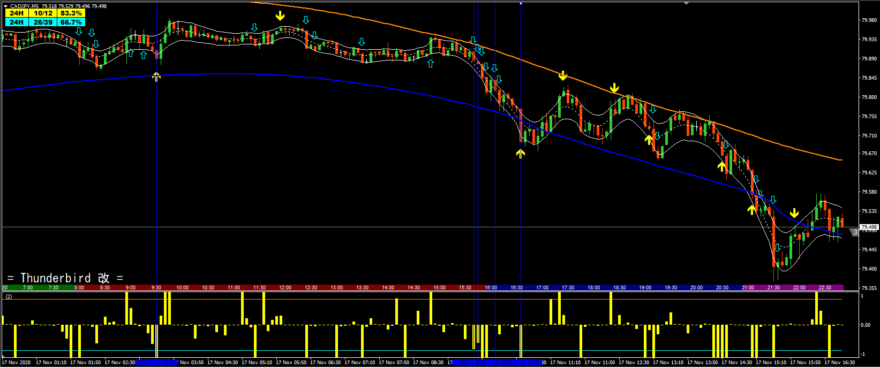Viewport: 880px width, 368px height.
Task: Click the 79.625 price scale value
Action: 869,173
